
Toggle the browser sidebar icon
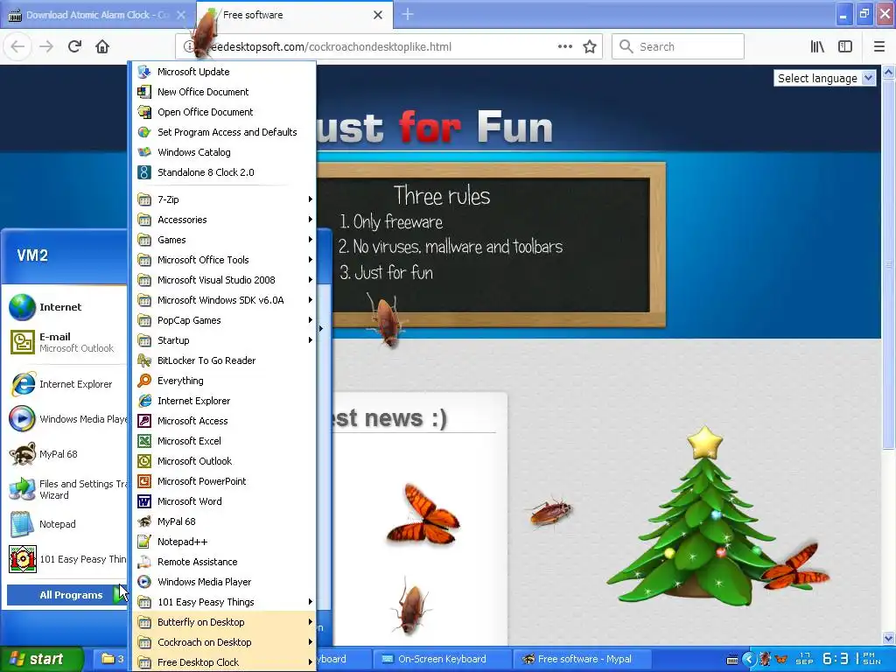[x=845, y=46]
